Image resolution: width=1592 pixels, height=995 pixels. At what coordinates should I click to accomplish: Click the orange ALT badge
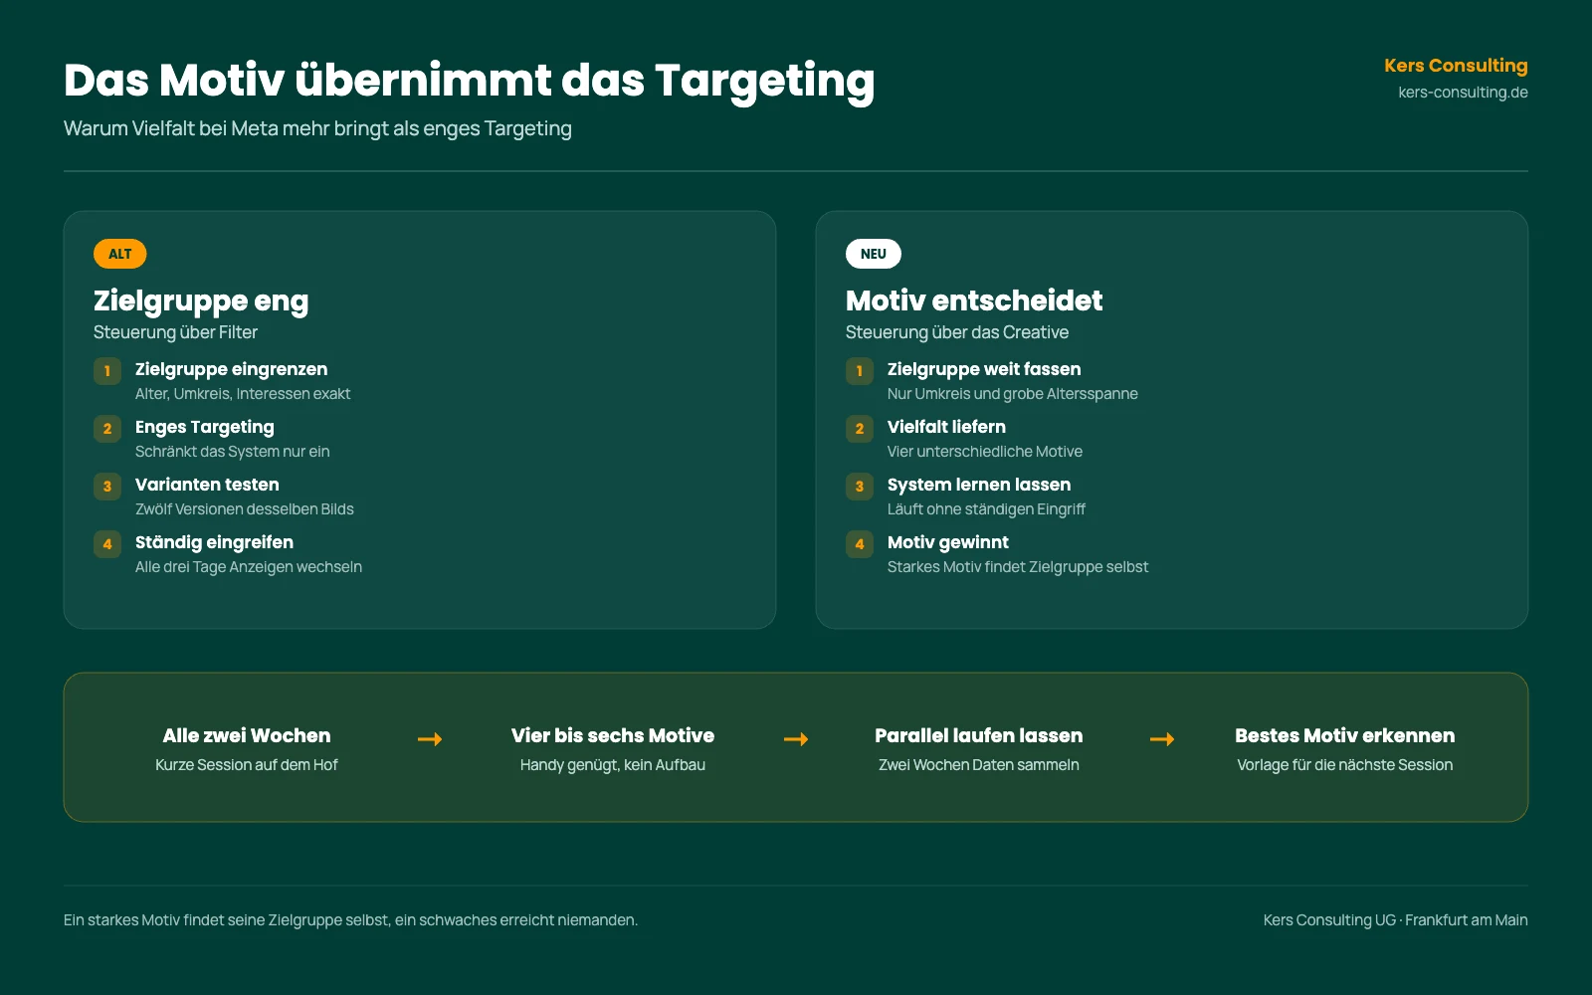[x=119, y=254]
